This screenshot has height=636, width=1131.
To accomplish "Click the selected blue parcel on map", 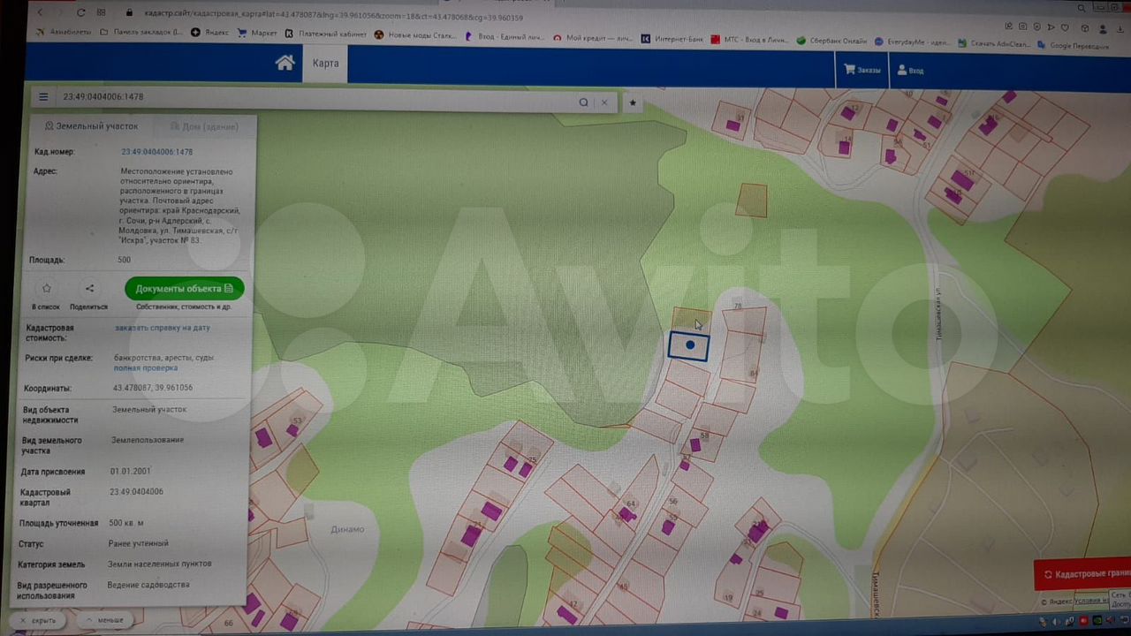I will pos(688,345).
